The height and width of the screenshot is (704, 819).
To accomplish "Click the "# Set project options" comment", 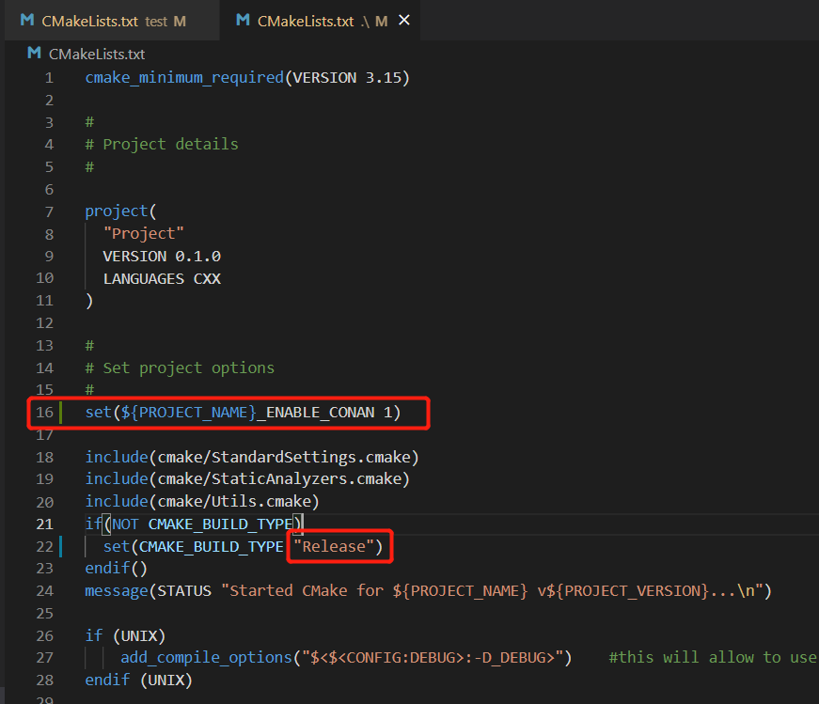I will point(180,368).
